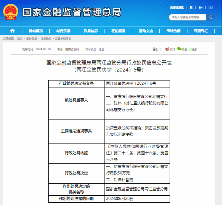Open the 互动交流 menu

(146, 31)
